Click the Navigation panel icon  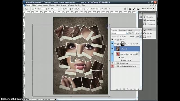[x=145, y=17]
